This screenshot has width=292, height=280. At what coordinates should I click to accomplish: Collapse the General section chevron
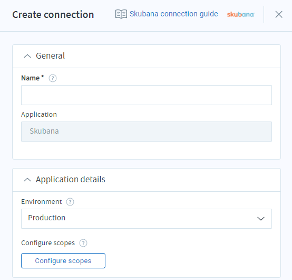coord(27,56)
